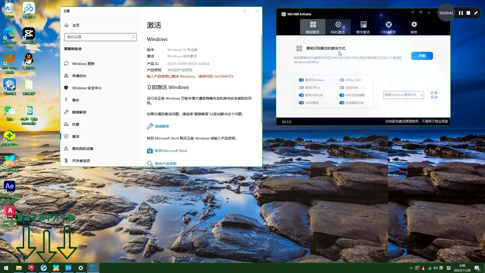The image size is (485, 273).
Task: Select the 腾讯QQ desktop icon
Action: click(29, 61)
